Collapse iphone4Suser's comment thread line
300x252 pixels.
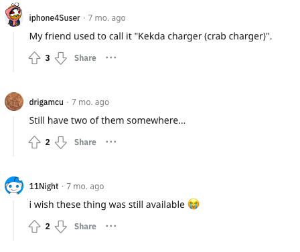pyautogui.click(x=13, y=52)
